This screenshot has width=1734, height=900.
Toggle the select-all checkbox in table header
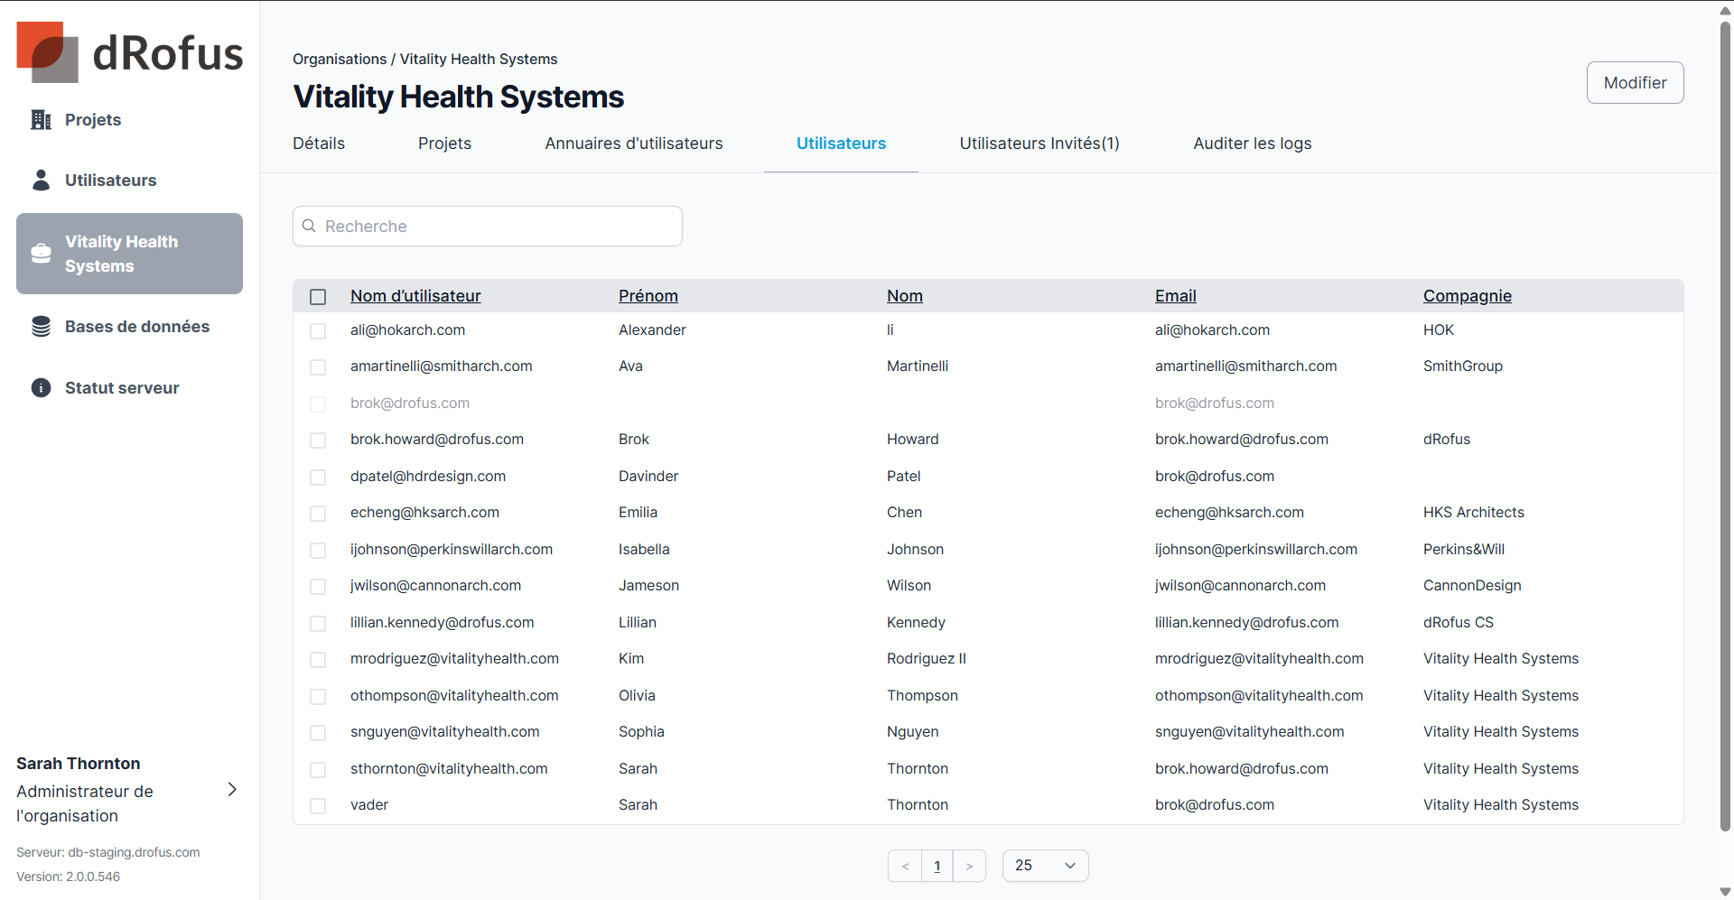[318, 297]
